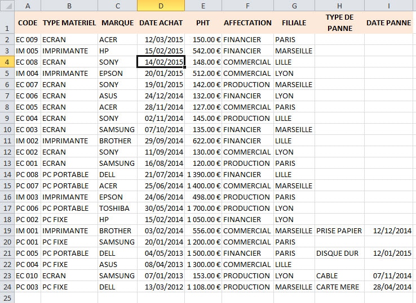This screenshot has width=416, height=303.
Task: Select column A header
Action: point(28,6)
